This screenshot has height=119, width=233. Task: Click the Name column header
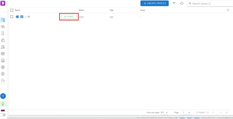tap(18, 10)
